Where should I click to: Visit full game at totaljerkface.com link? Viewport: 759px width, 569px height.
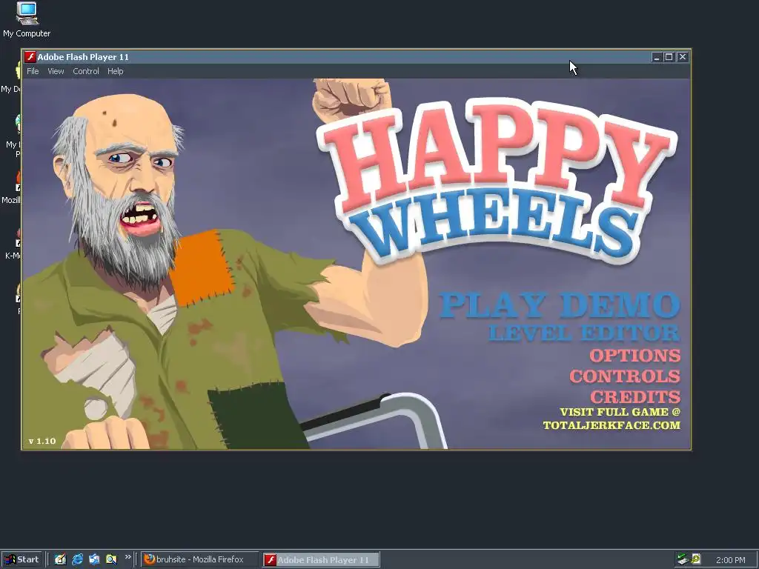[x=611, y=419]
